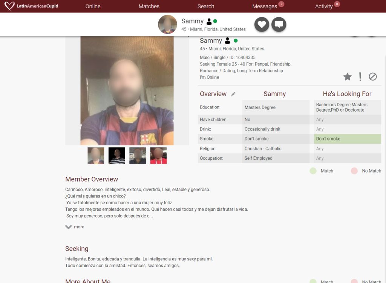
Task: Click the 'Seeking' section heading
Action: tap(77, 249)
